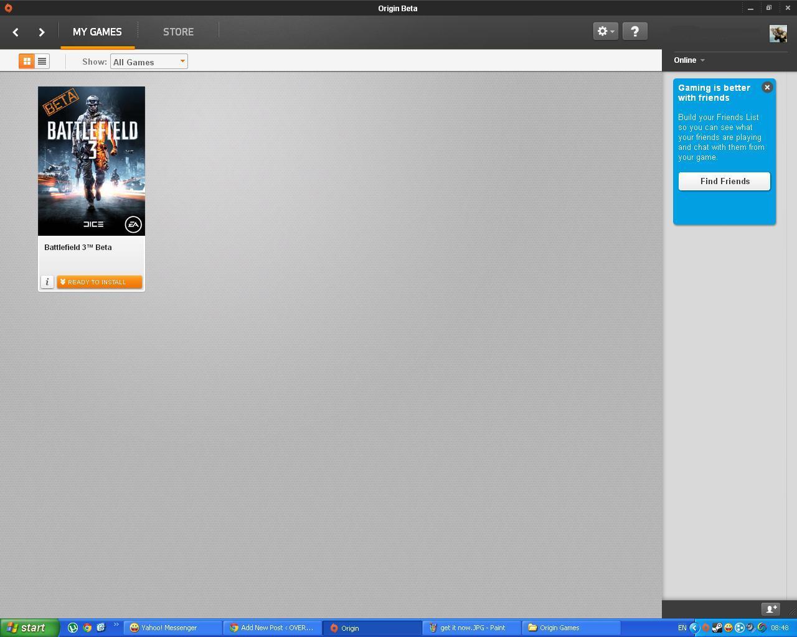
Task: Restore down the Origin Beta window
Action: pyautogui.click(x=769, y=8)
